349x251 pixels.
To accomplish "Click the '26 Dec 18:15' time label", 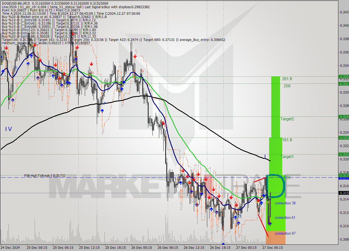I will click(220, 248).
